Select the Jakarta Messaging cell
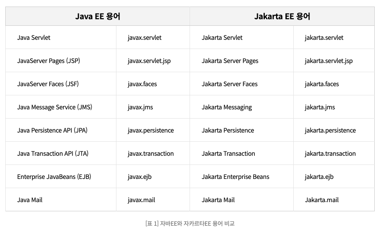This screenshot has width=380, height=231. (x=227, y=107)
